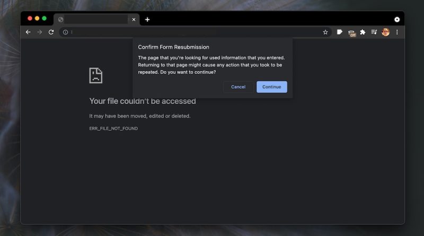424x236 pixels.
Task: Close the current tab
Action: point(134,20)
